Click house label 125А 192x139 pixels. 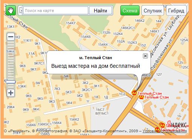pos(184,40)
